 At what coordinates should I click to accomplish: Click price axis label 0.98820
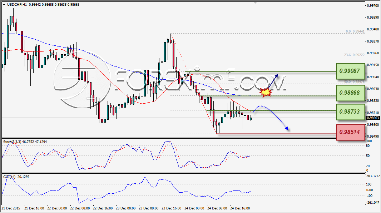tap(373, 101)
